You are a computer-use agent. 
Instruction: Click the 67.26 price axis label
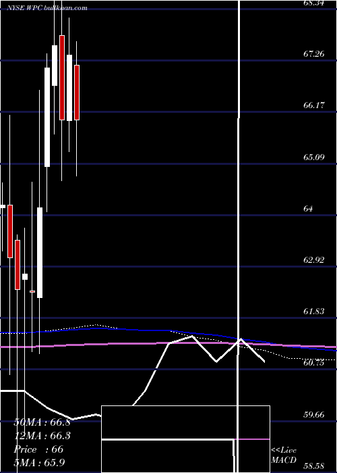(x=314, y=54)
